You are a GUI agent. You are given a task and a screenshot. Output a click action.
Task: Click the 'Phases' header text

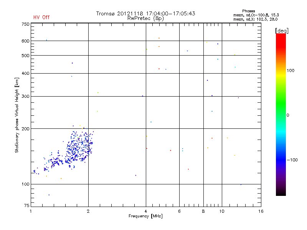248,11
